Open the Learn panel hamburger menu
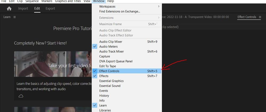 tap(15, 17)
